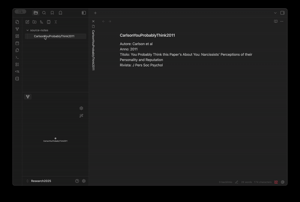The image size is (300, 202).
Task: Collapse the source-notes folder
Action: (x=27, y=30)
